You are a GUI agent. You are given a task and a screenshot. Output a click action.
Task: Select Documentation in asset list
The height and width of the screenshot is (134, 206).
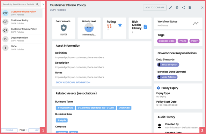pyautogui.click(x=22, y=39)
